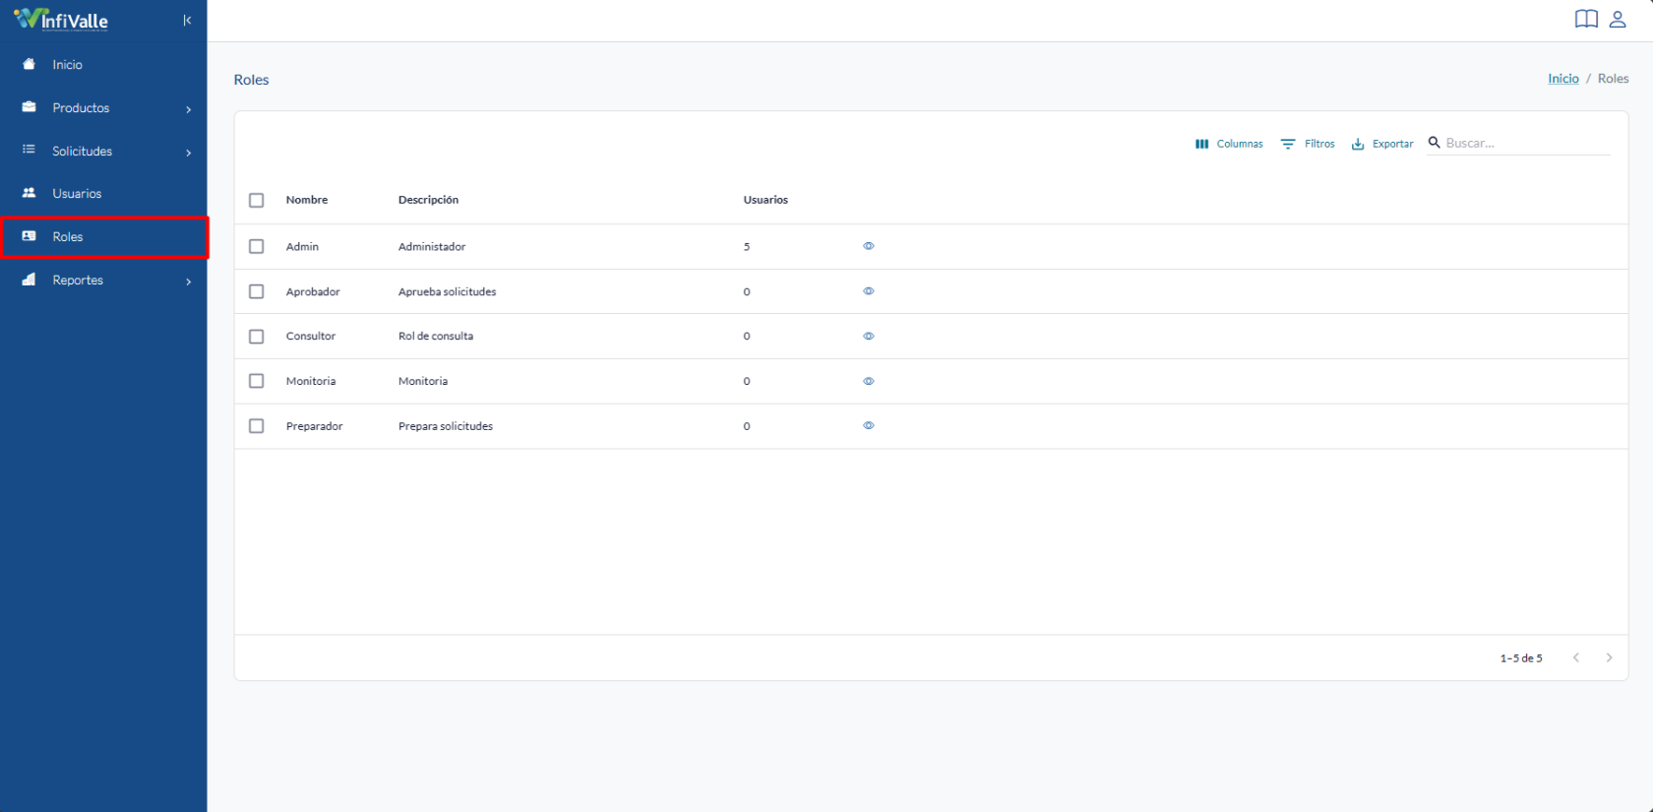Click the Administador description cell

coord(432,246)
